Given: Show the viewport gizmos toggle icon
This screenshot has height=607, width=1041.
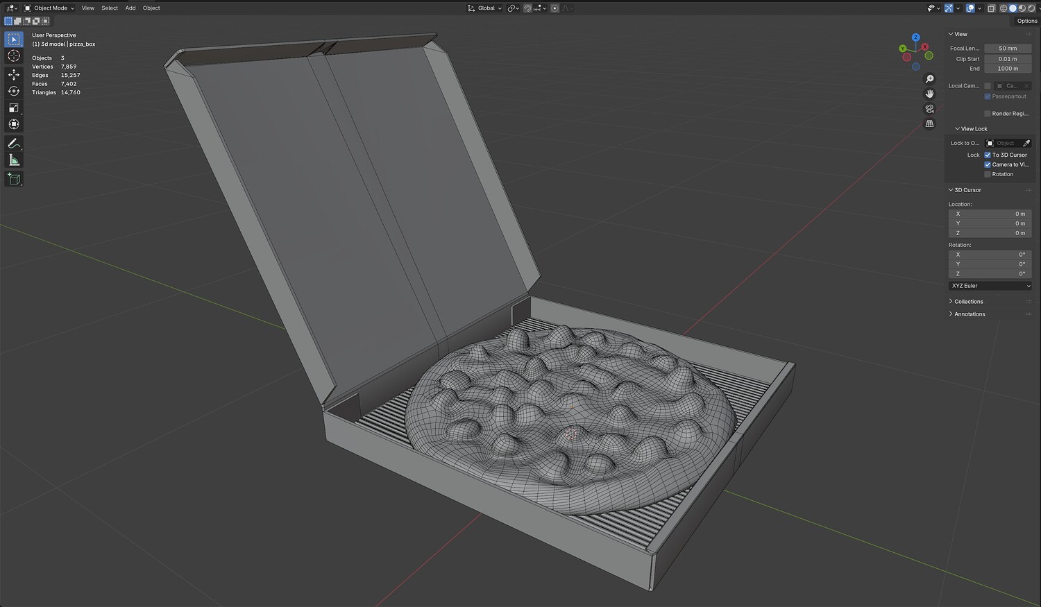Looking at the screenshot, I should pos(949,8).
